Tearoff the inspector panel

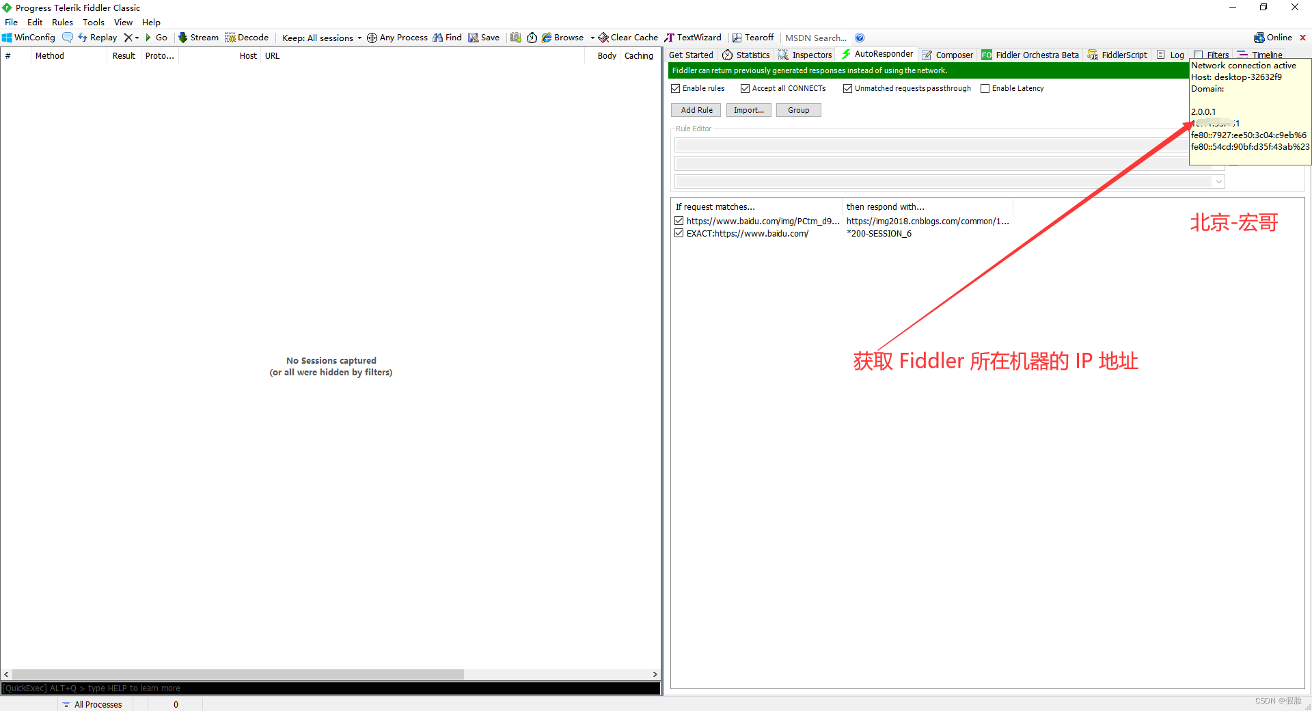pos(753,38)
